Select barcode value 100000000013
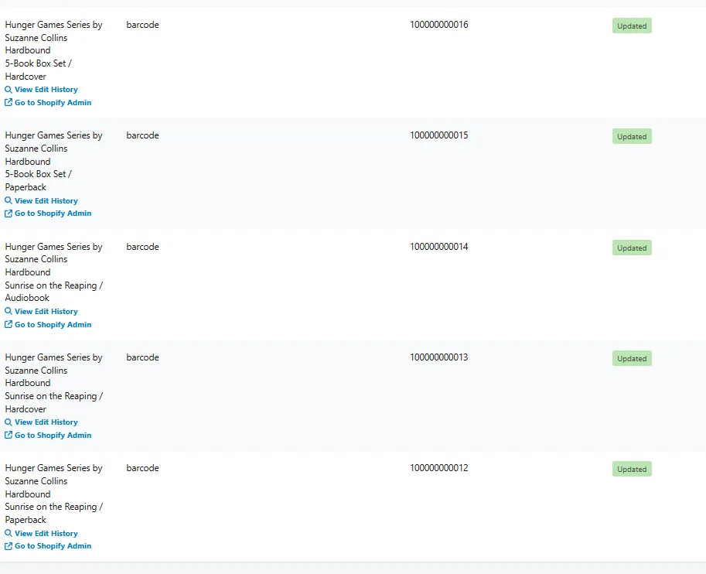This screenshot has width=706, height=574. pos(439,357)
